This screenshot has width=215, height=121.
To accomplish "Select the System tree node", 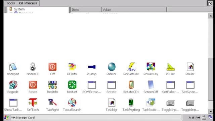I will (19, 9).
